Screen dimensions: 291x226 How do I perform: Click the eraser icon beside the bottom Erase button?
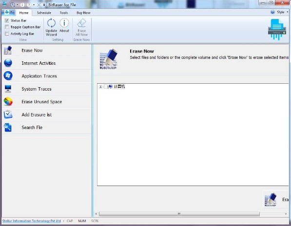[271, 200]
